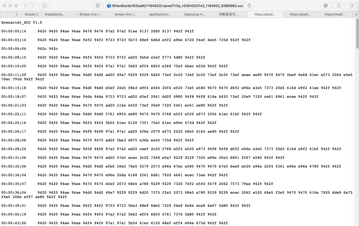The image size is (359, 226).
Task: Show all tabs overview button
Action: pos(352,6)
